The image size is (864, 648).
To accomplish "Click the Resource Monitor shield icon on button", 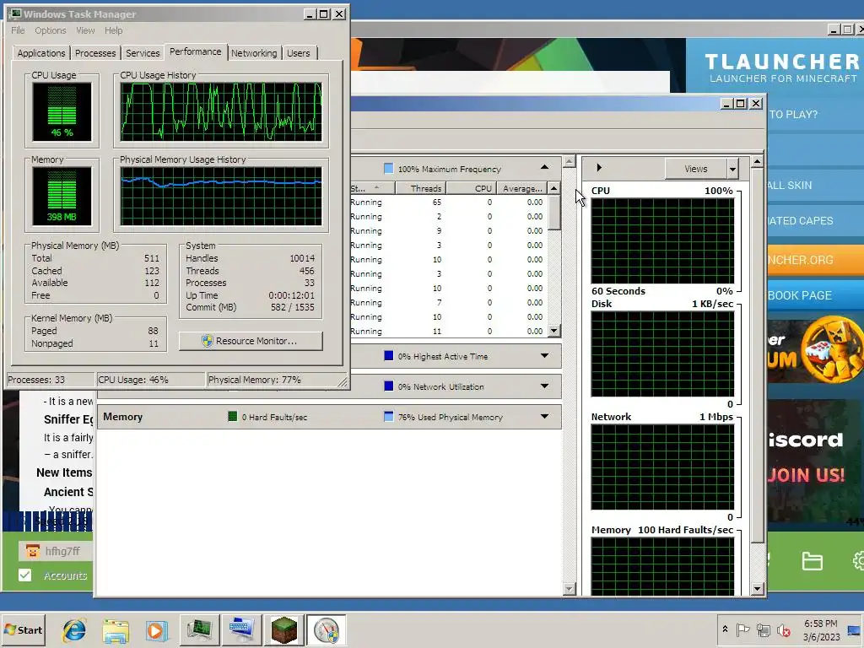I will [x=208, y=341].
